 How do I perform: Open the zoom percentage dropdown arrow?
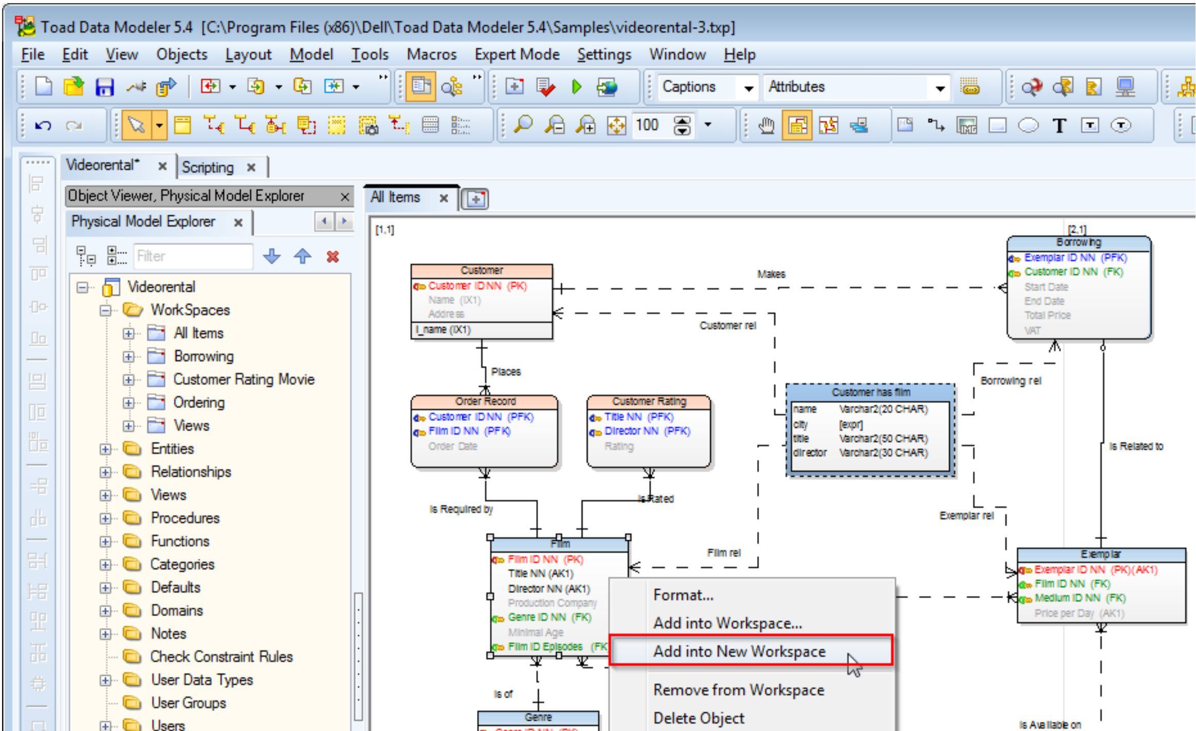point(708,125)
